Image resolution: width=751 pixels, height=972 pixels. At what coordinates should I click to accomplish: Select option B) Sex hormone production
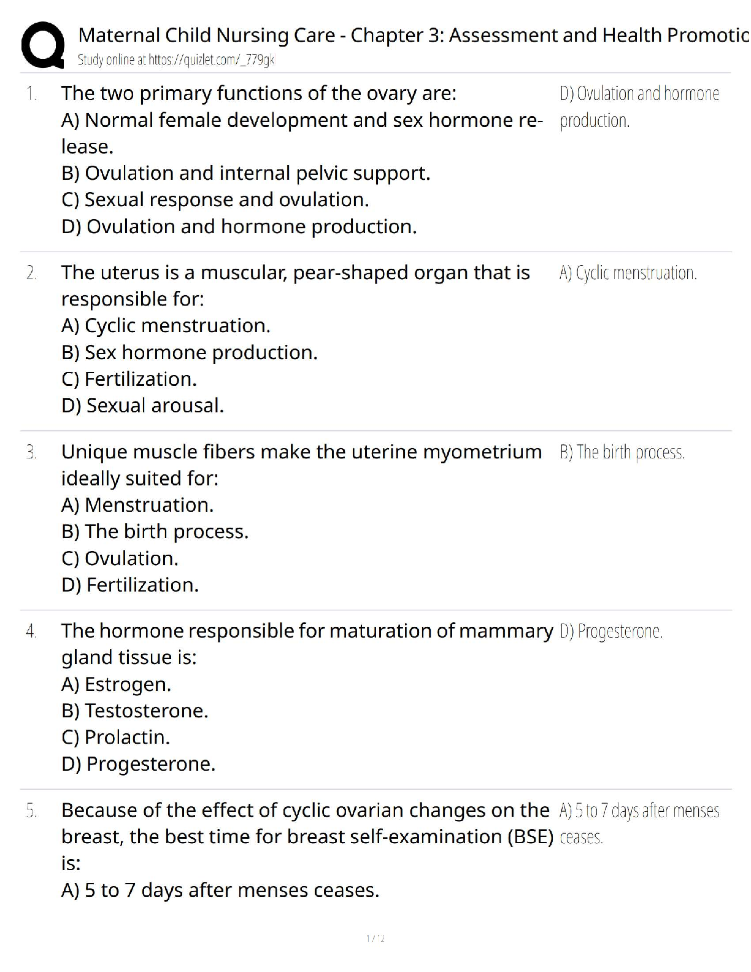pyautogui.click(x=189, y=353)
